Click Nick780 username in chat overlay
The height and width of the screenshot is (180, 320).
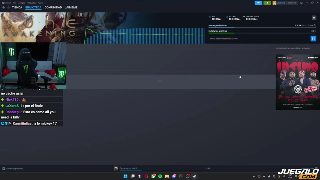click(x=12, y=99)
